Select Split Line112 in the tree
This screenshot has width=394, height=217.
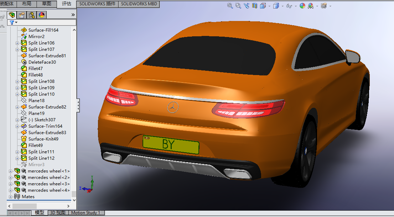(x=41, y=158)
